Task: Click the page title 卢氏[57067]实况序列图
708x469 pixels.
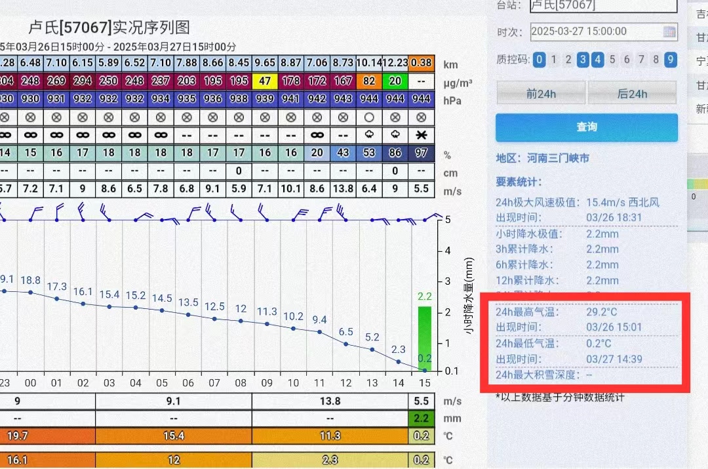Action: click(109, 27)
